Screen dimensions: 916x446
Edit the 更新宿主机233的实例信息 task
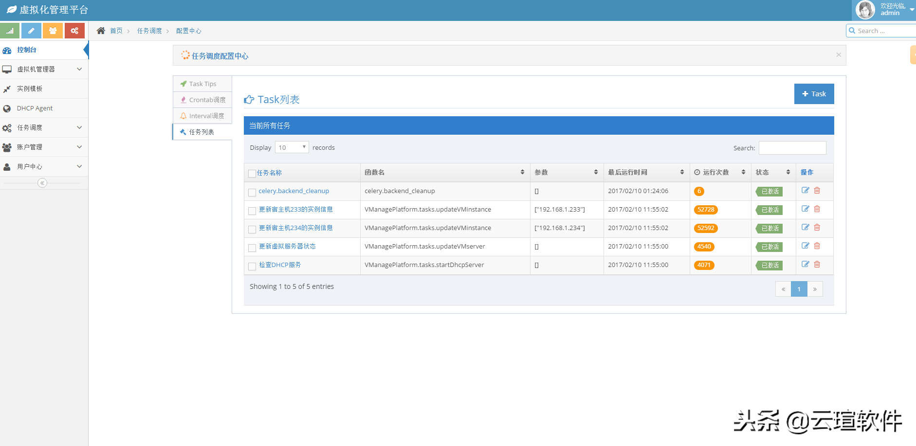(805, 209)
